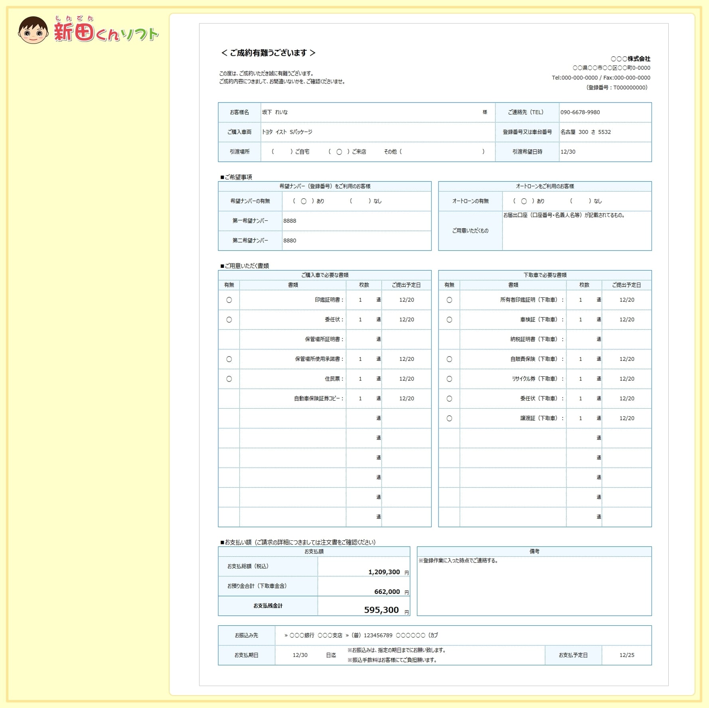Click the ■ご用意いただく書類 section heading
Viewport: 709px width, 708px height.
point(245,266)
